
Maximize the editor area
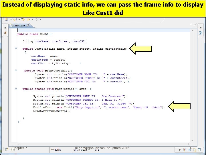[195, 24]
